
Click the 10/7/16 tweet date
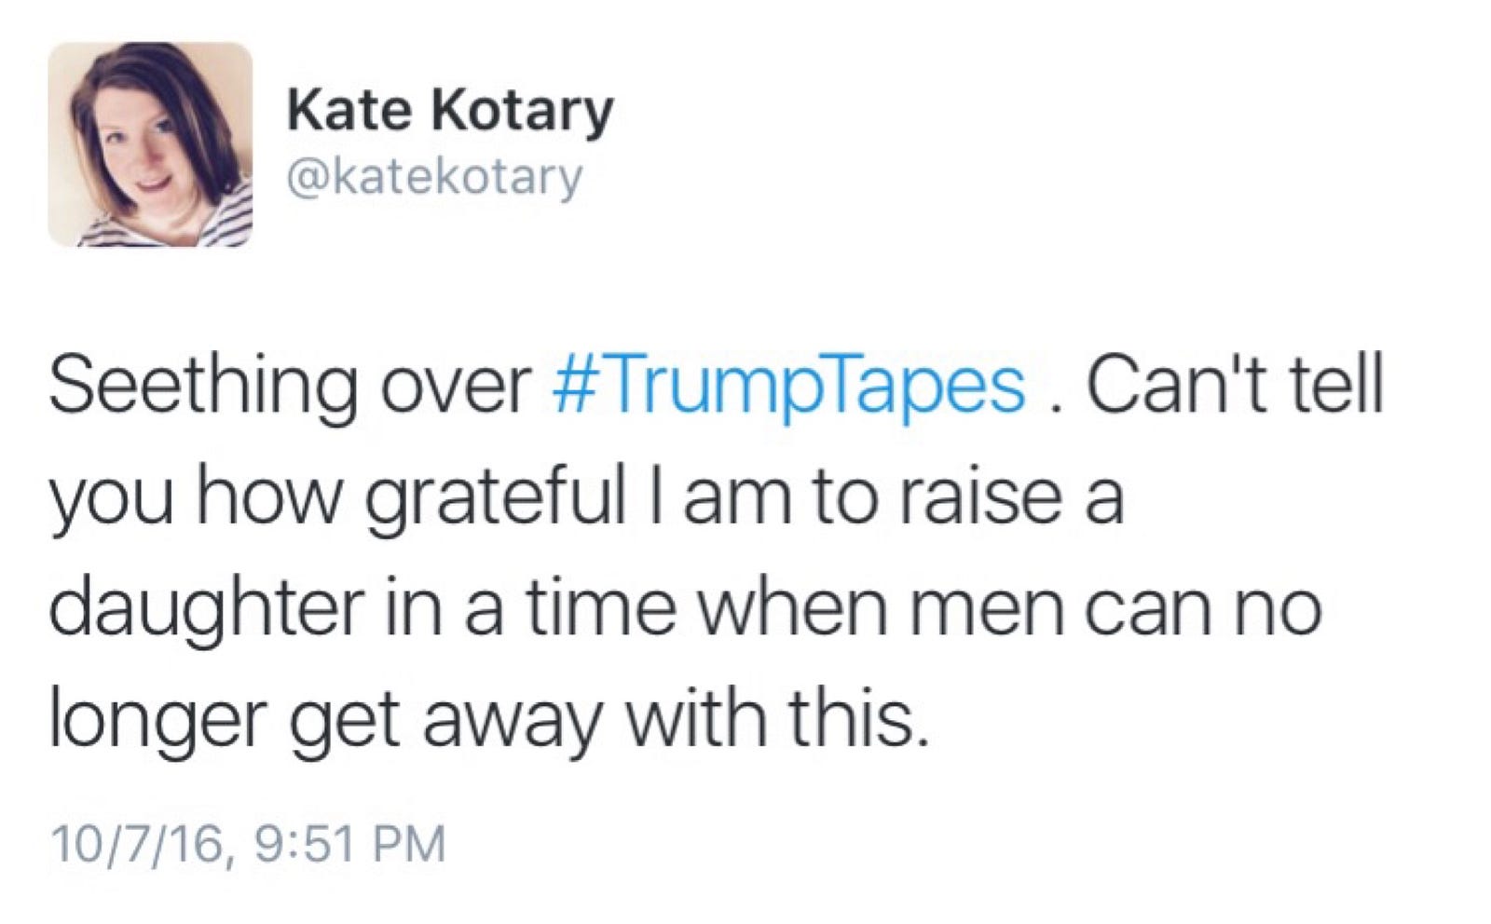[138, 844]
